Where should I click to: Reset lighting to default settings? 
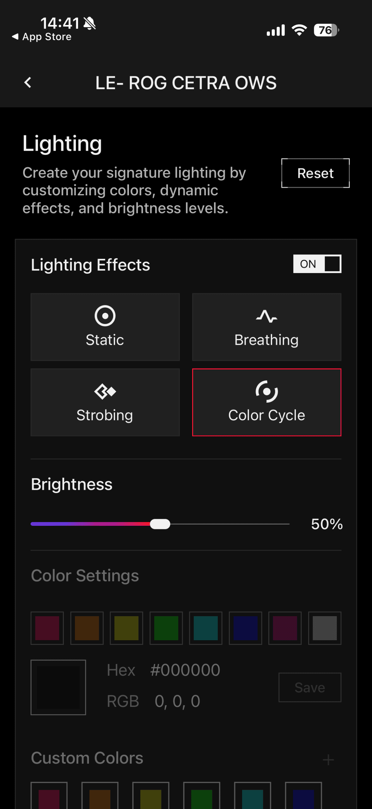(315, 173)
